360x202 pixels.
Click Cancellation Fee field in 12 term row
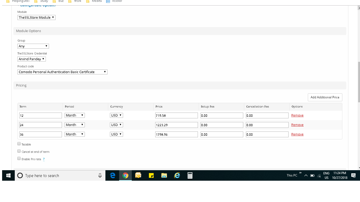[267, 115]
